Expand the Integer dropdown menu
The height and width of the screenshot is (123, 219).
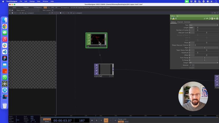click(x=204, y=63)
